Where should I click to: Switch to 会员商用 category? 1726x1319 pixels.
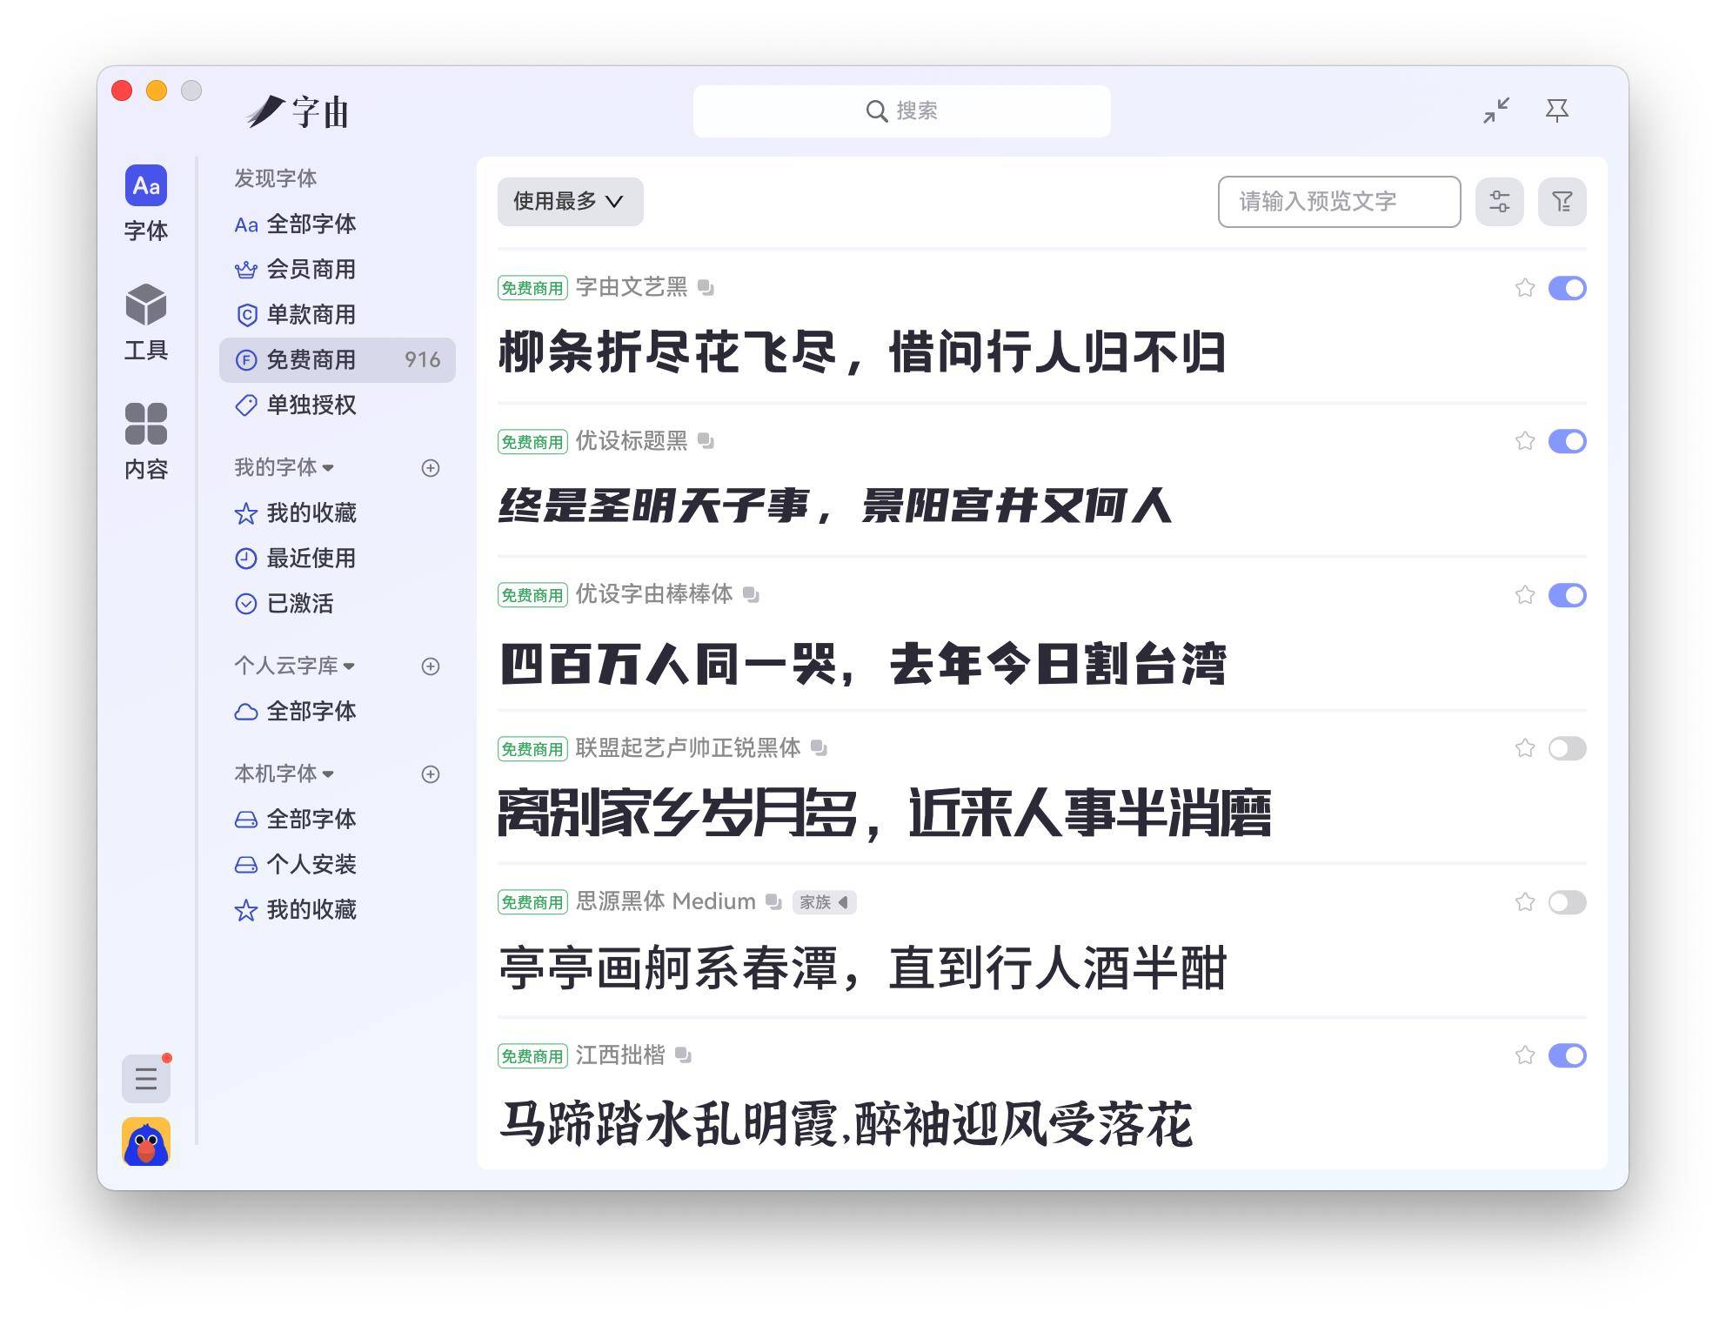310,270
